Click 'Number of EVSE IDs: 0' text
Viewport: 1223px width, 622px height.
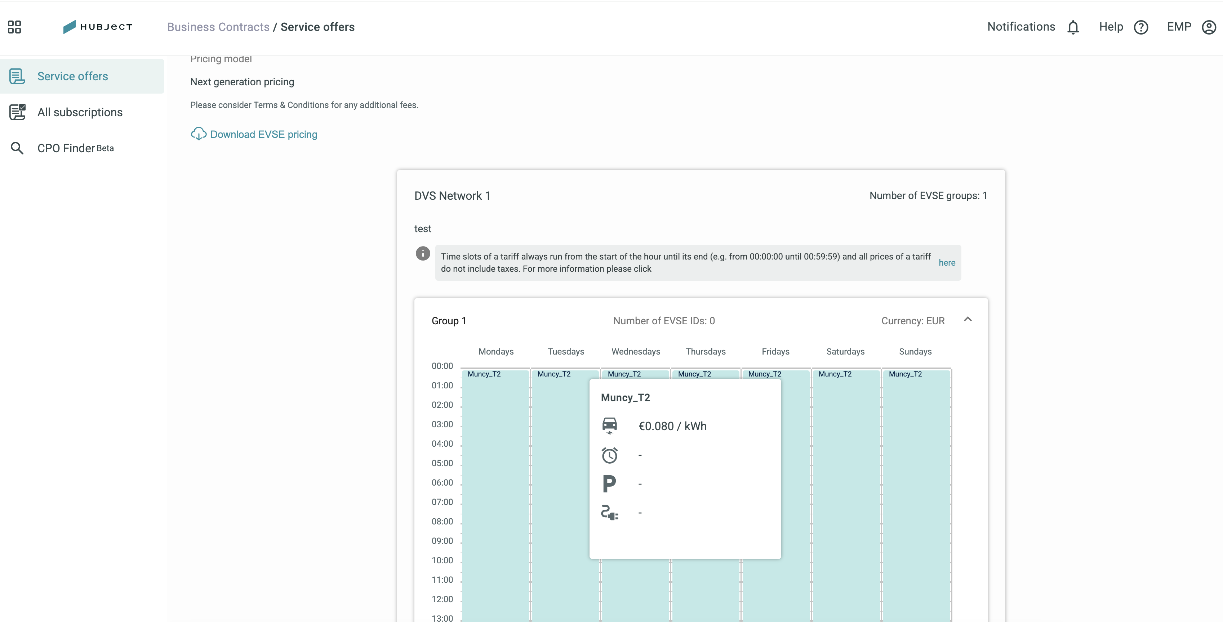(x=664, y=321)
